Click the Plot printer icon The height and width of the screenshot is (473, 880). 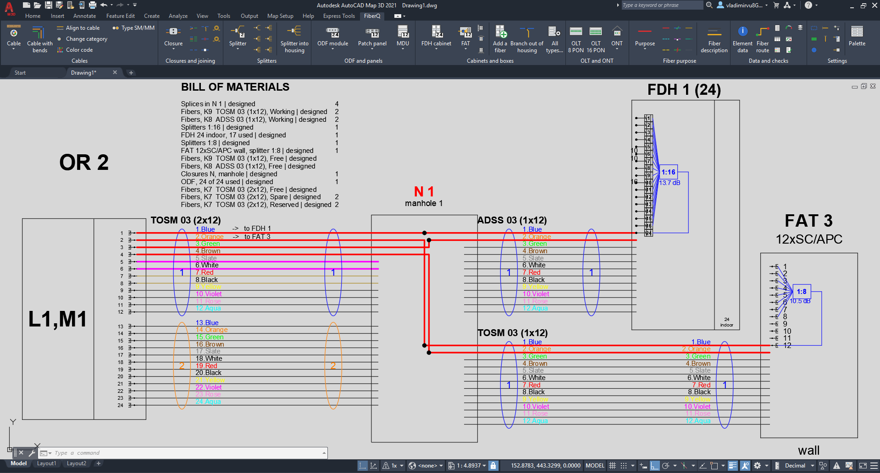[93, 5]
